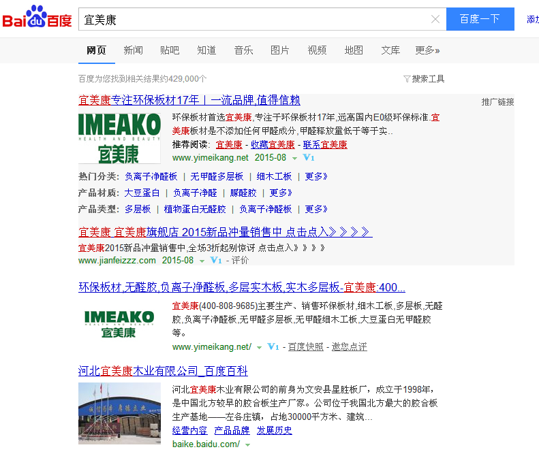The height and width of the screenshot is (456, 539).
Task: Open the www.jianfeizzz.com URL
Action: point(117,260)
